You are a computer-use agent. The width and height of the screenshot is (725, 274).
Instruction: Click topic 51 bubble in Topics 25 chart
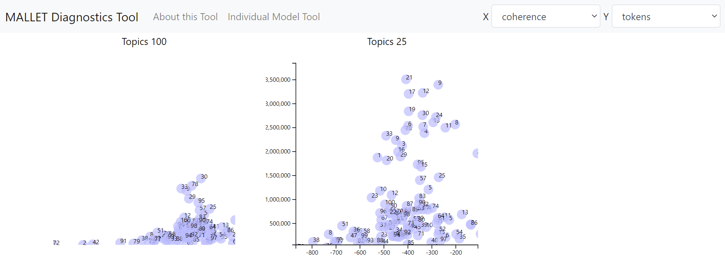tap(342, 225)
